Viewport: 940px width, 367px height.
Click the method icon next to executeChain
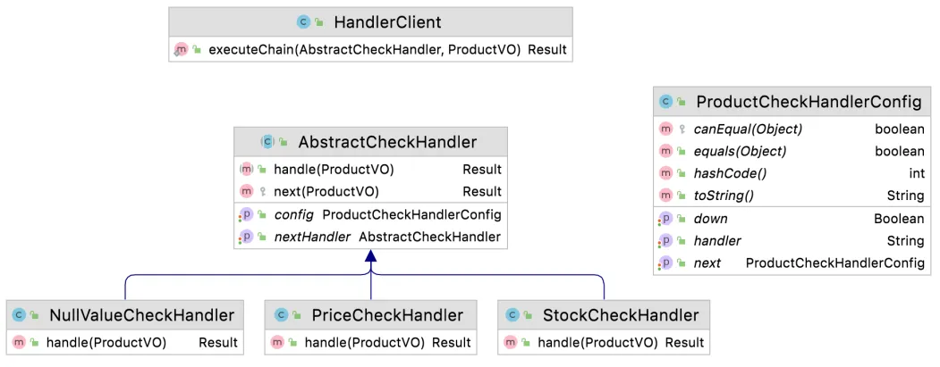(x=181, y=50)
